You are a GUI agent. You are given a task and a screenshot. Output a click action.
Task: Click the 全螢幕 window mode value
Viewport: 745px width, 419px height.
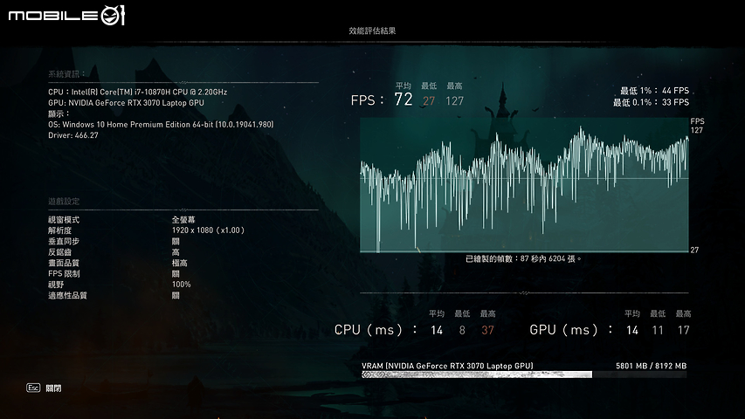[183, 220]
